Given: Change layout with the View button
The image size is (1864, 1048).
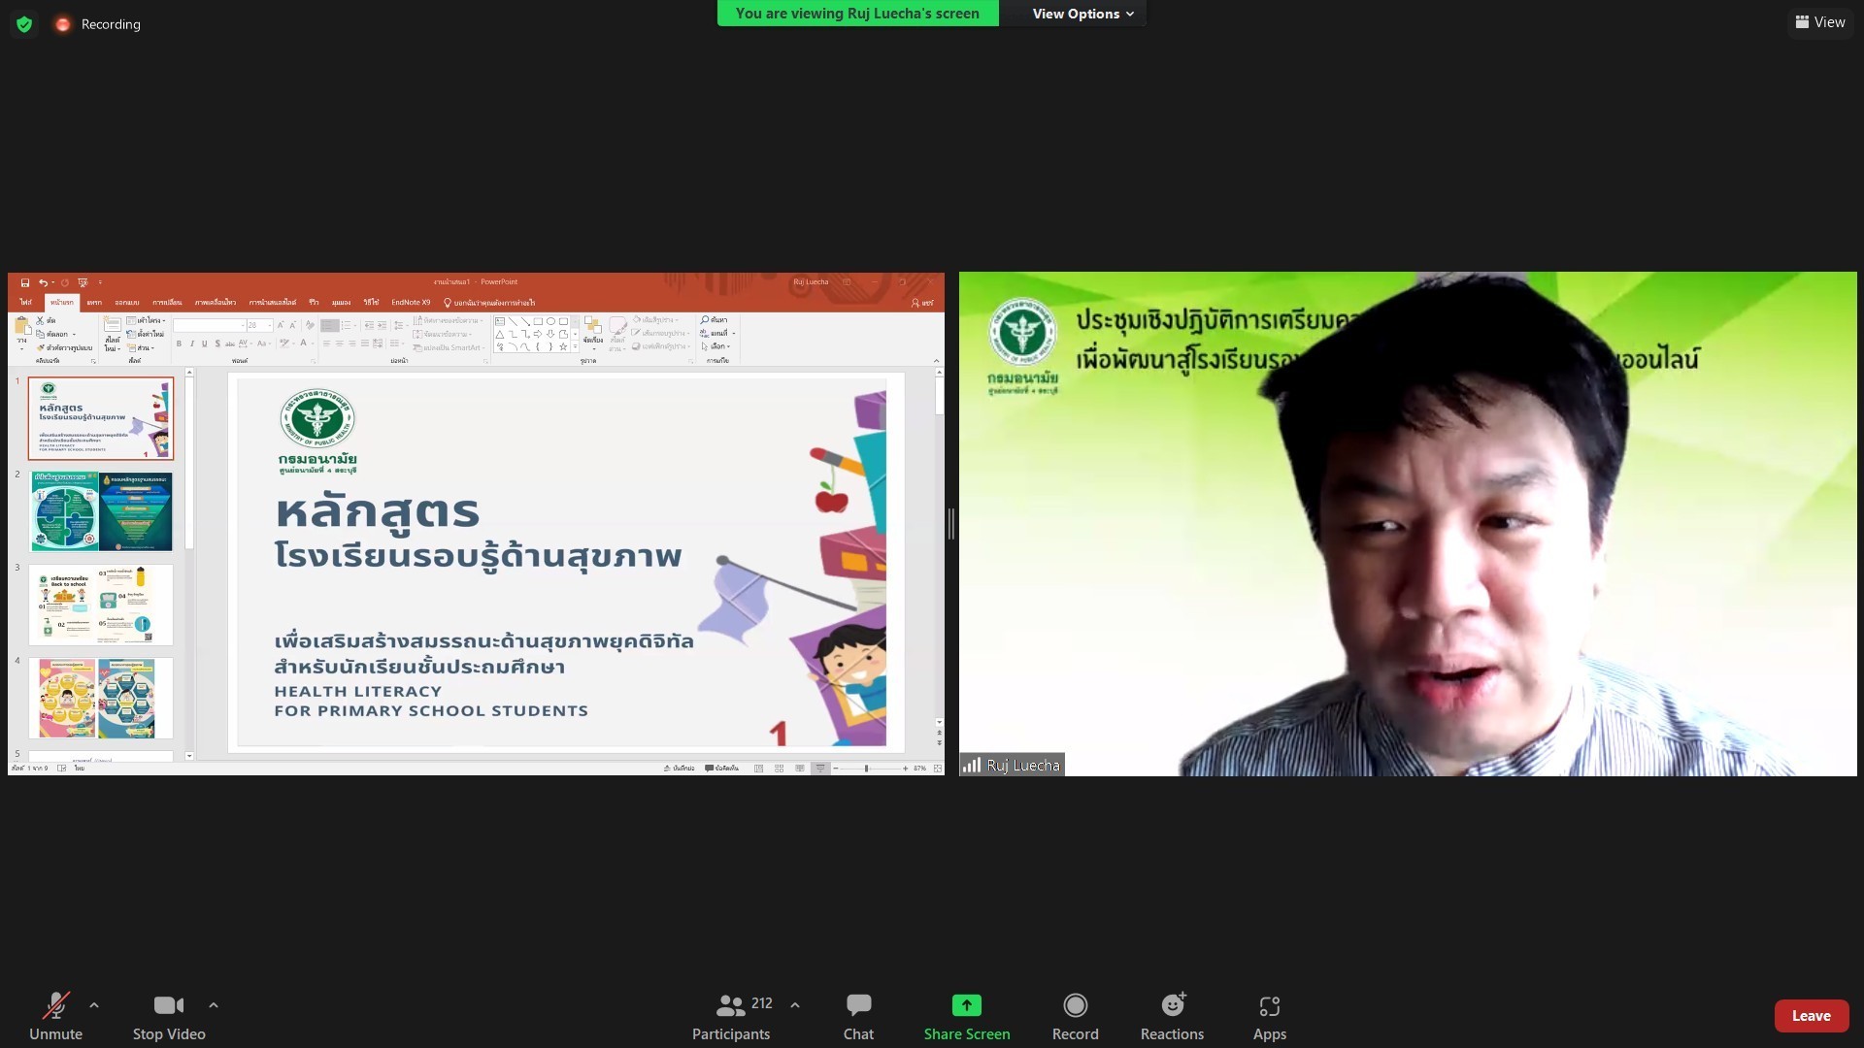Looking at the screenshot, I should tap(1820, 22).
